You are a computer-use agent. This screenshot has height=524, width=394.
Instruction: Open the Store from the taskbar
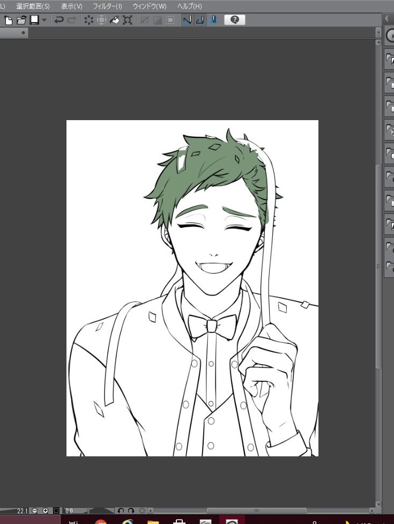tap(179, 521)
